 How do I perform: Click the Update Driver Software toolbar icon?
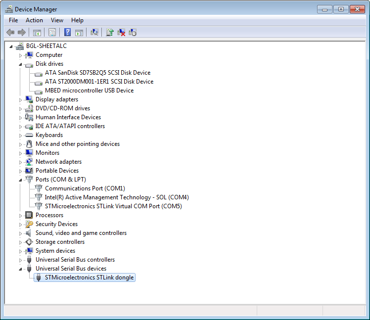pos(110,33)
